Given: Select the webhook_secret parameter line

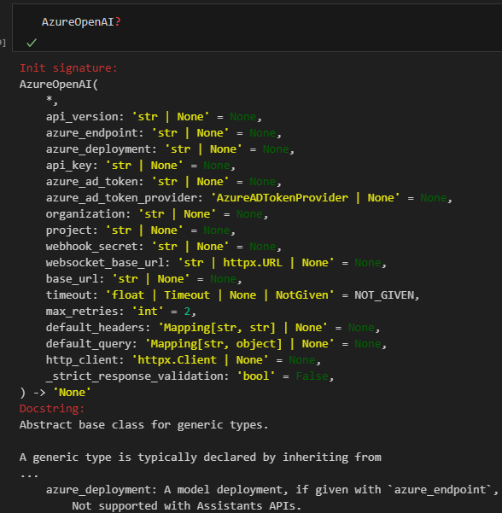Looking at the screenshot, I should click(164, 247).
